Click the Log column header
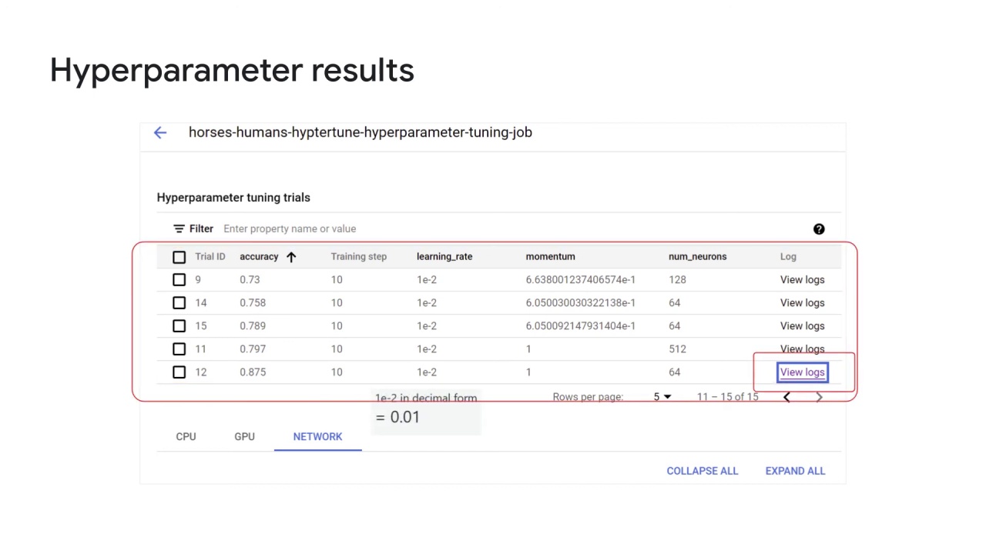The height and width of the screenshot is (554, 986). (x=788, y=257)
